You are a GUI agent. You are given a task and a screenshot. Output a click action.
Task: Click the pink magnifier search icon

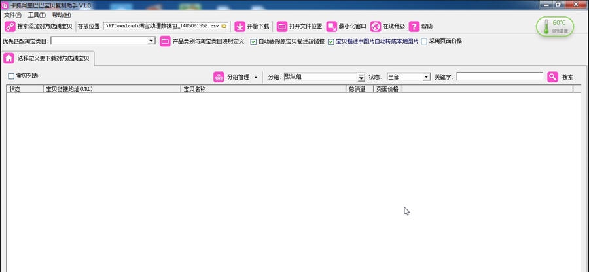coord(552,77)
